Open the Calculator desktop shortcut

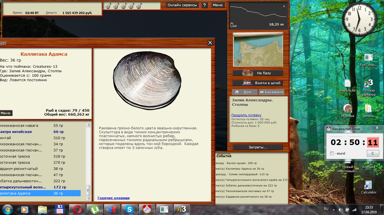pos(368,187)
